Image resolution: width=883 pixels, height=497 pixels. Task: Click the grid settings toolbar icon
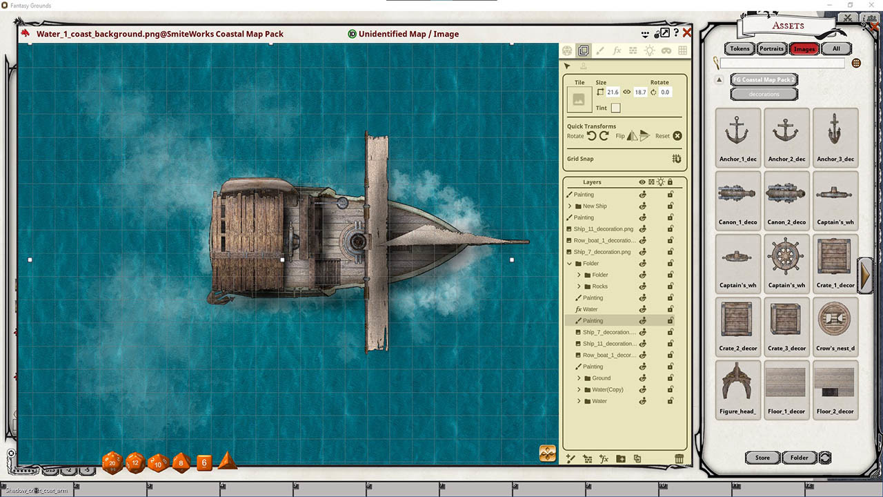[x=682, y=51]
